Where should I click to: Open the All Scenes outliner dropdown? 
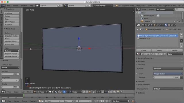pyautogui.click(x=165, y=9)
